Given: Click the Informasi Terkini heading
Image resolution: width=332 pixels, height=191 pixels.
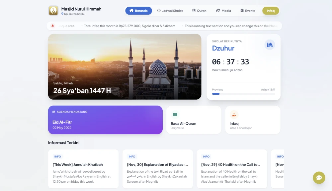Looking at the screenshot, I should click(64, 143).
